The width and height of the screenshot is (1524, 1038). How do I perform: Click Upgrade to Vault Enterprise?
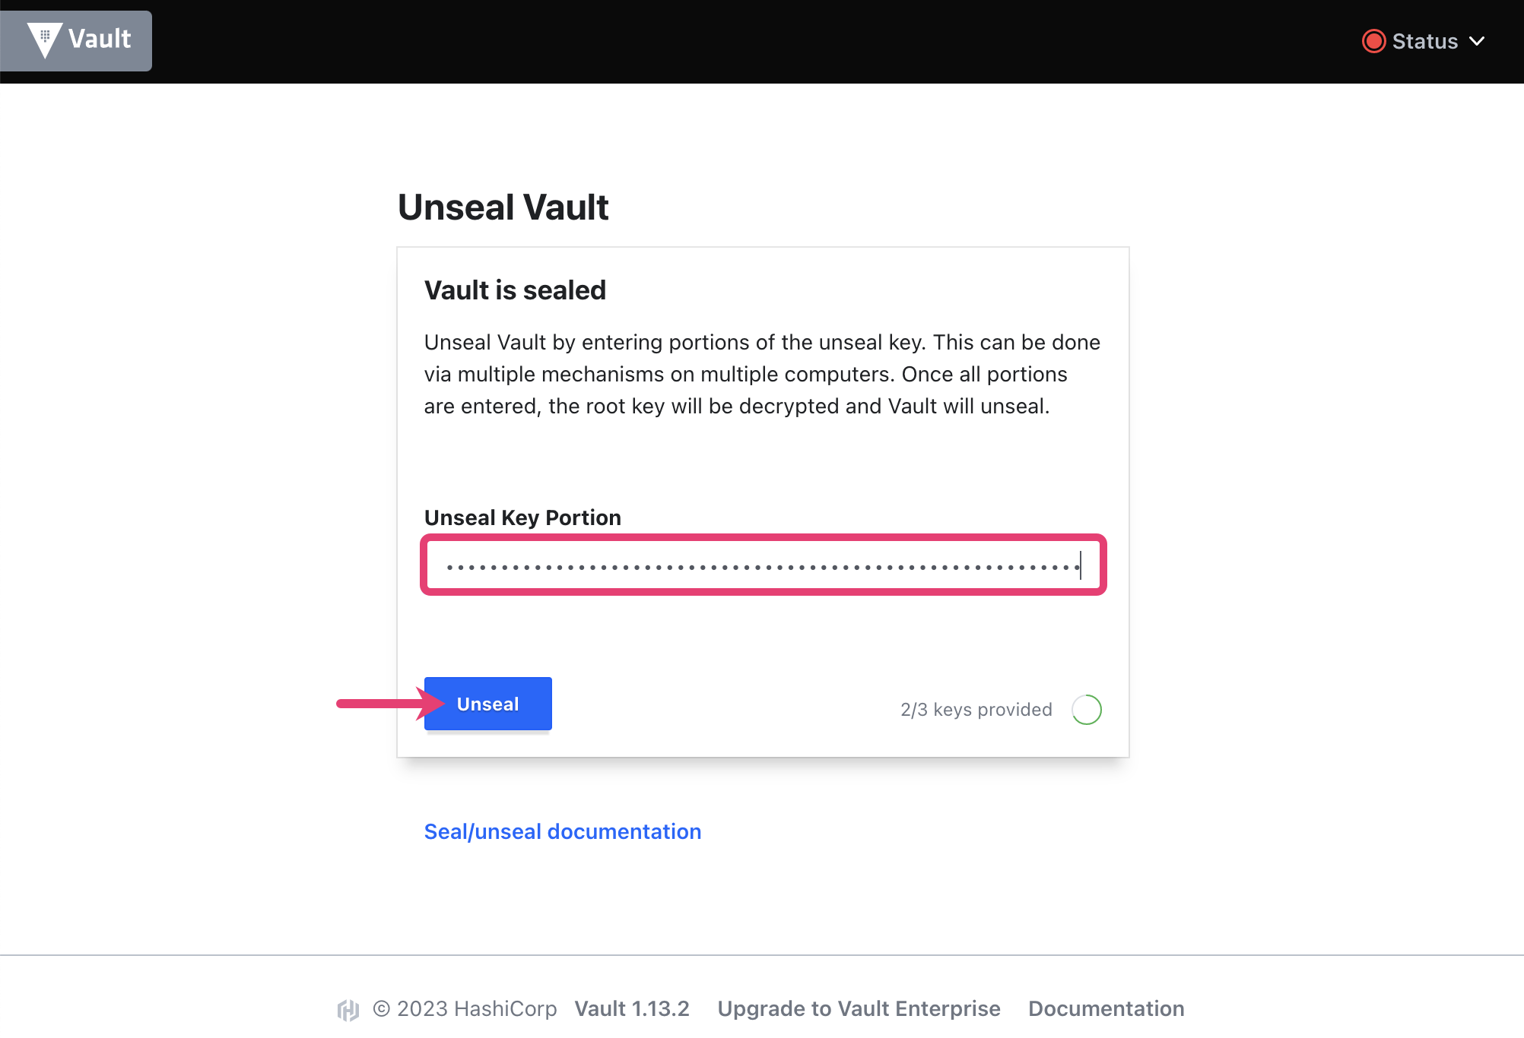tap(859, 1008)
